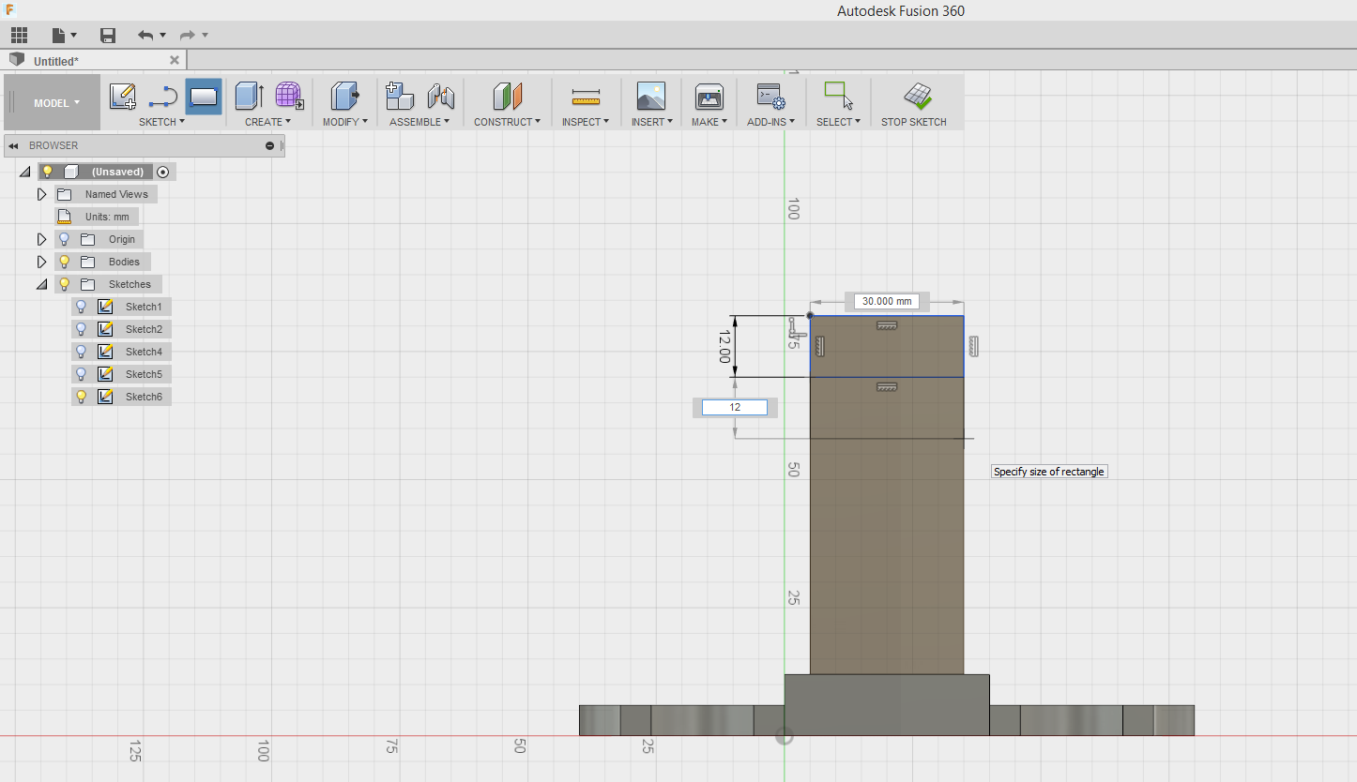Open the Sketch1 sketch icon
Image resolution: width=1357 pixels, height=782 pixels.
click(106, 307)
